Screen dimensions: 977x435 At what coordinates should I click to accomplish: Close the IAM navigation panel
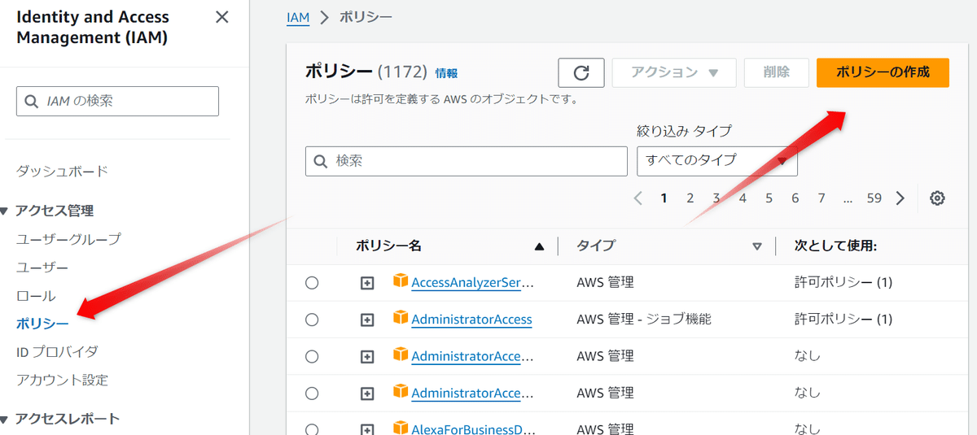[x=221, y=17]
